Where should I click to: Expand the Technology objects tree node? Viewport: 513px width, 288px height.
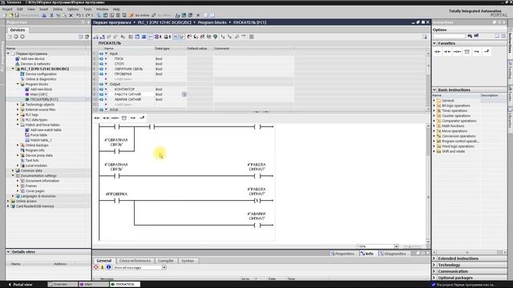point(18,105)
